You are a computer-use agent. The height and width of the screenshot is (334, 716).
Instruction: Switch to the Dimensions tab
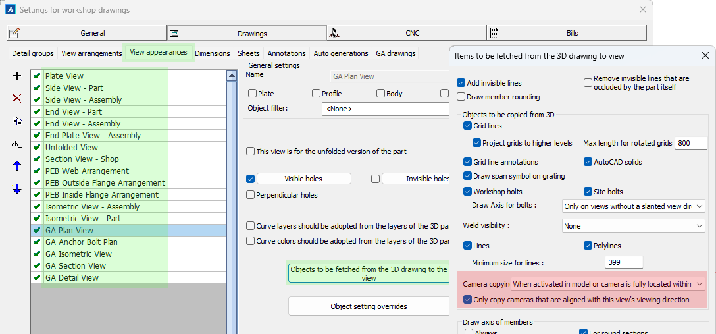point(213,53)
